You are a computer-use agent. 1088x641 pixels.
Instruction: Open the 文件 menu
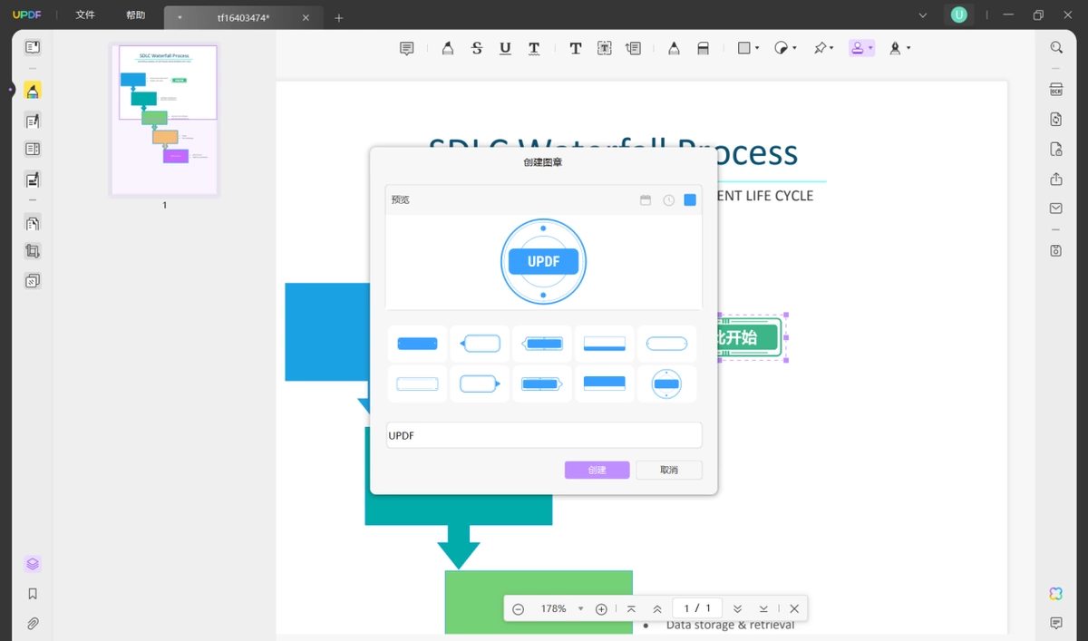(85, 15)
